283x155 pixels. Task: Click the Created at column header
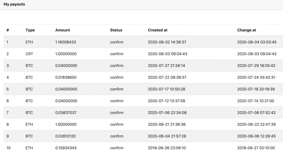point(157,30)
